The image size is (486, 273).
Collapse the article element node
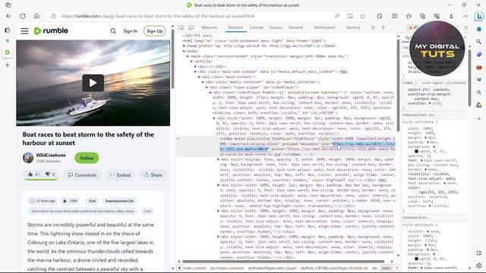point(191,61)
